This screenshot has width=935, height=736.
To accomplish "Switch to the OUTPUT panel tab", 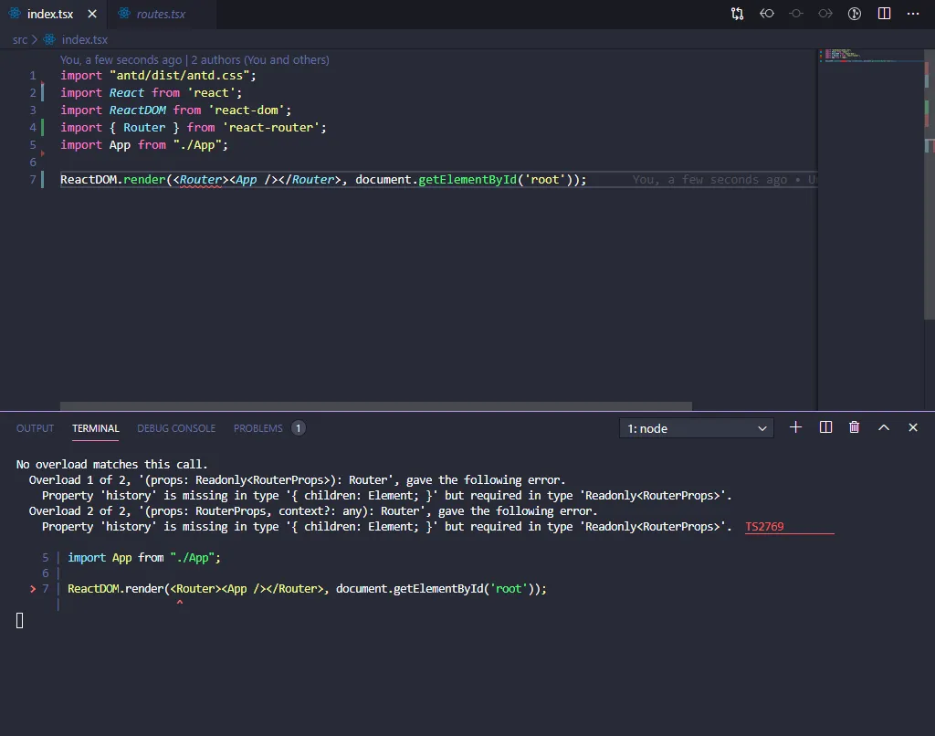I will (36, 428).
